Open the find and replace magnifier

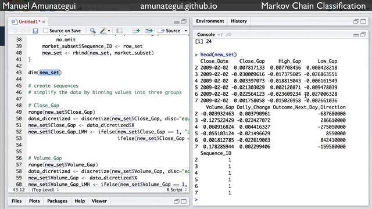(x=93, y=31)
